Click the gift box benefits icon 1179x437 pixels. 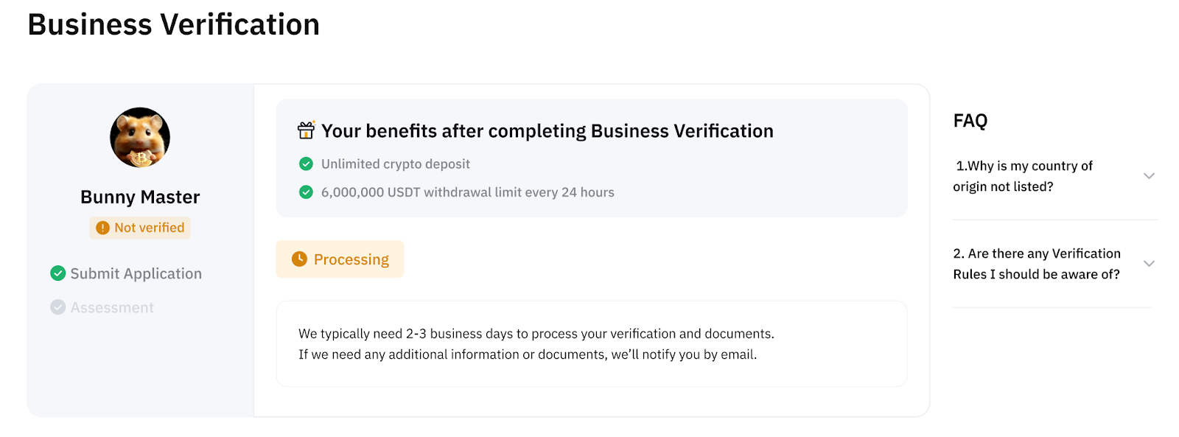click(x=306, y=130)
